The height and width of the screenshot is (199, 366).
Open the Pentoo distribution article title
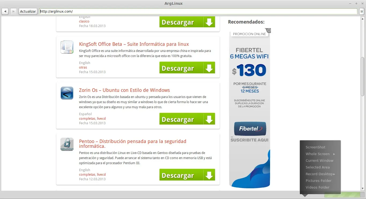pos(133,144)
